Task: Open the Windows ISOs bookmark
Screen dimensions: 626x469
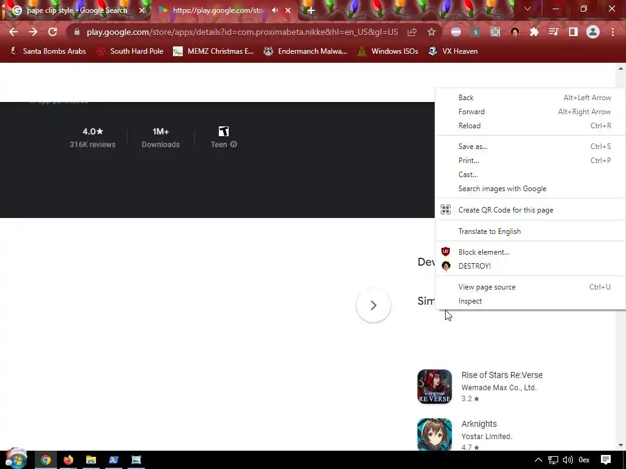Action: [x=388, y=51]
